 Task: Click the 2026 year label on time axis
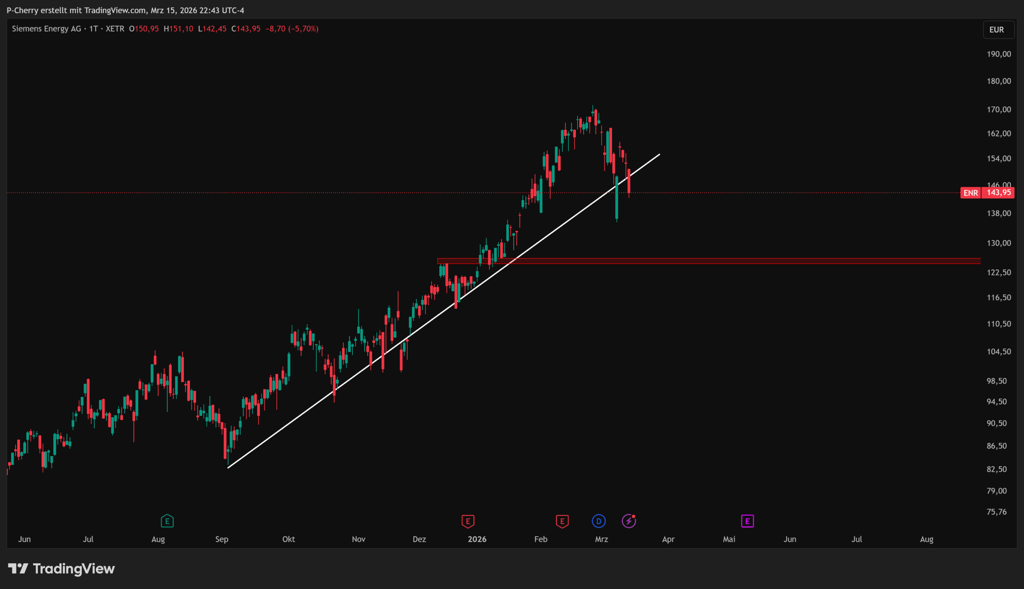click(477, 539)
